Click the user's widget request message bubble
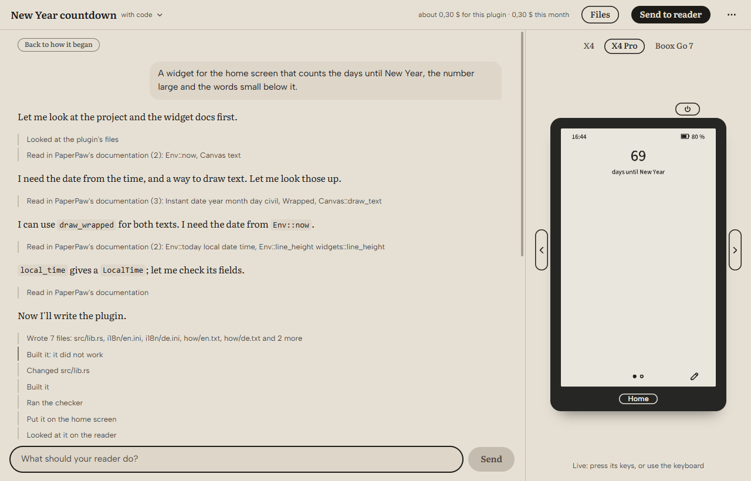751x481 pixels. coord(326,80)
